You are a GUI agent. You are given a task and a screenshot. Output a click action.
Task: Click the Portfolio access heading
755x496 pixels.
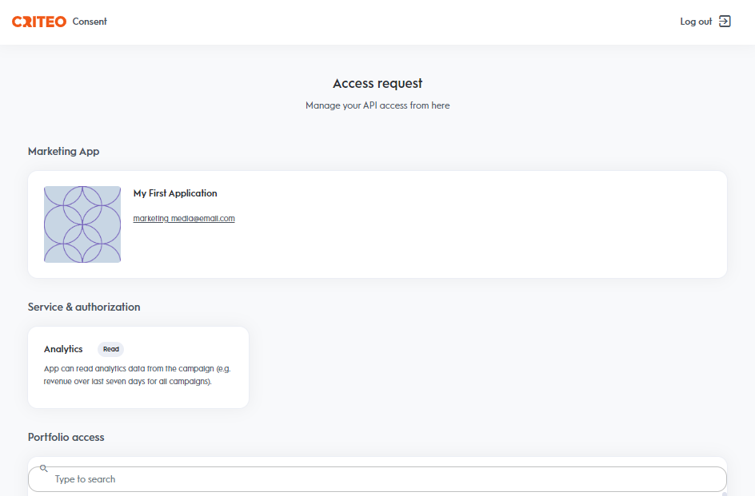click(x=66, y=438)
